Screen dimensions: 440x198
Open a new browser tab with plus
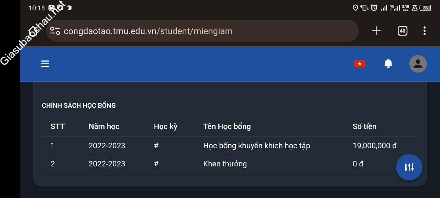pos(376,31)
